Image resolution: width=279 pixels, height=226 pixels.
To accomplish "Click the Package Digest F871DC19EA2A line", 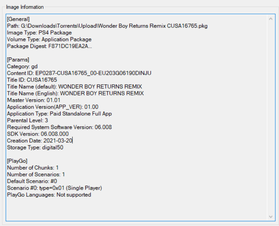I will [x=49, y=46].
